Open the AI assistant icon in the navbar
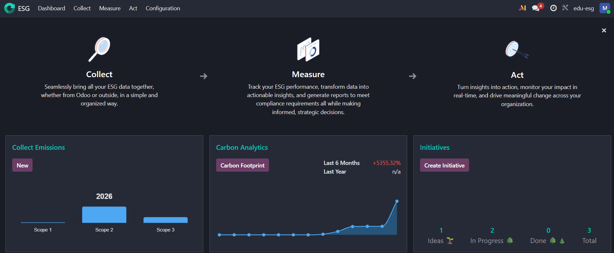The width and height of the screenshot is (614, 253). click(523, 8)
